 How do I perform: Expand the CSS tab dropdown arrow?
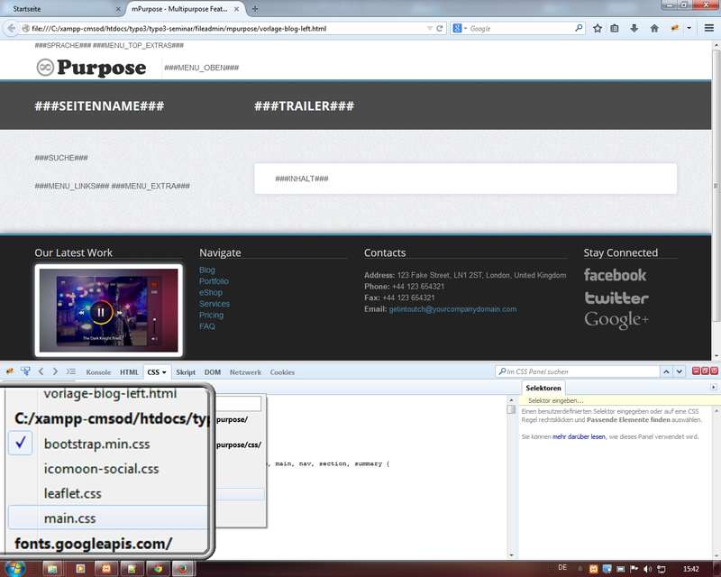coord(165,372)
